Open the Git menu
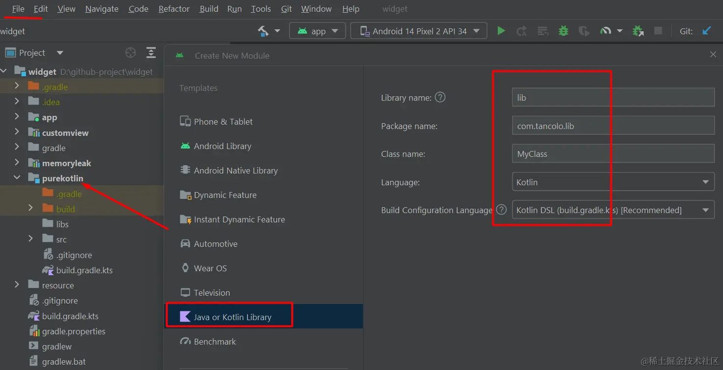This screenshot has width=723, height=370. pos(287,9)
